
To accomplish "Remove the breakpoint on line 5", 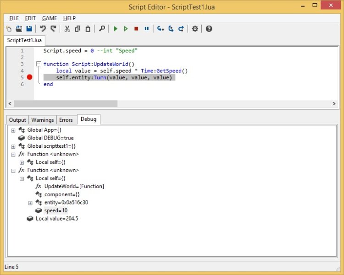I will coord(30,77).
